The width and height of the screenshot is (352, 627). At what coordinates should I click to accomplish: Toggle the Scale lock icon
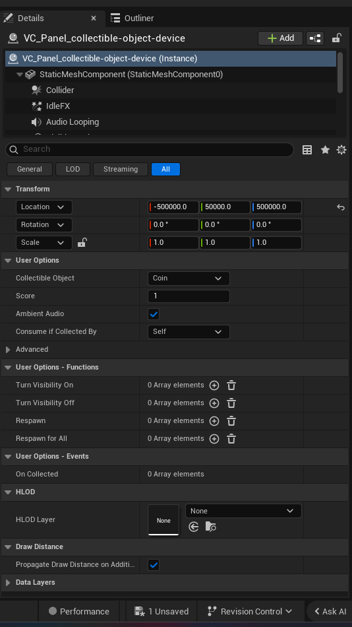click(82, 242)
